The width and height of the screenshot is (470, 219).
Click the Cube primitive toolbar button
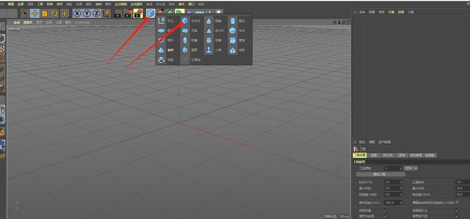point(150,13)
